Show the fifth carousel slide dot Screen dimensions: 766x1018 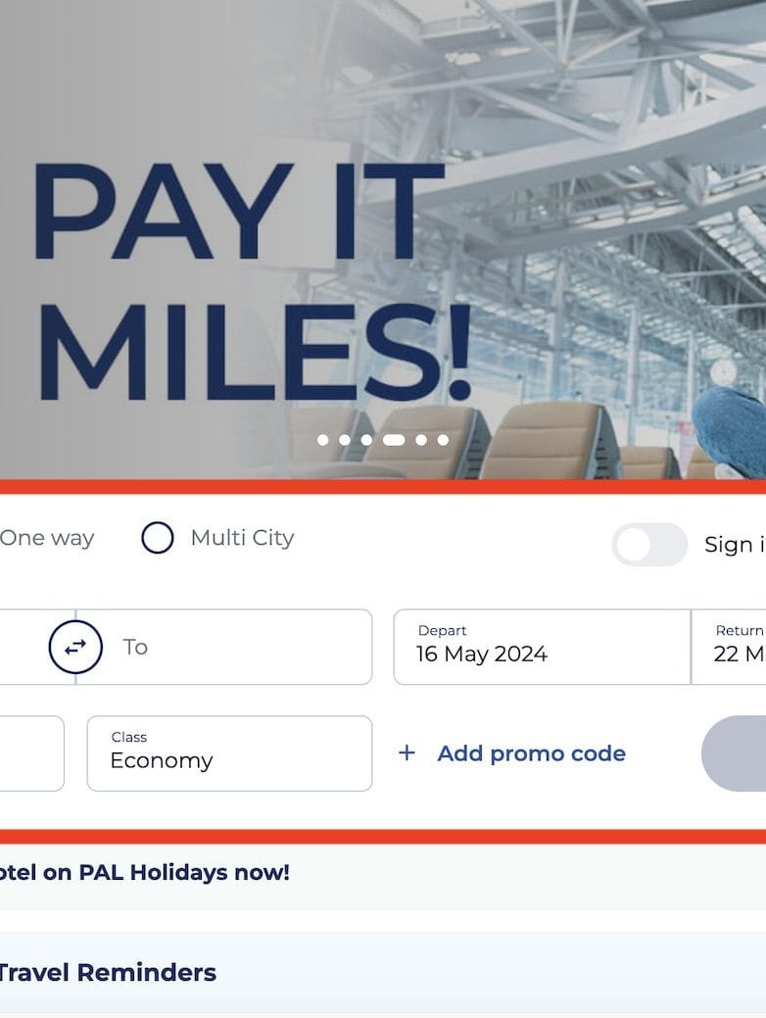click(x=421, y=440)
